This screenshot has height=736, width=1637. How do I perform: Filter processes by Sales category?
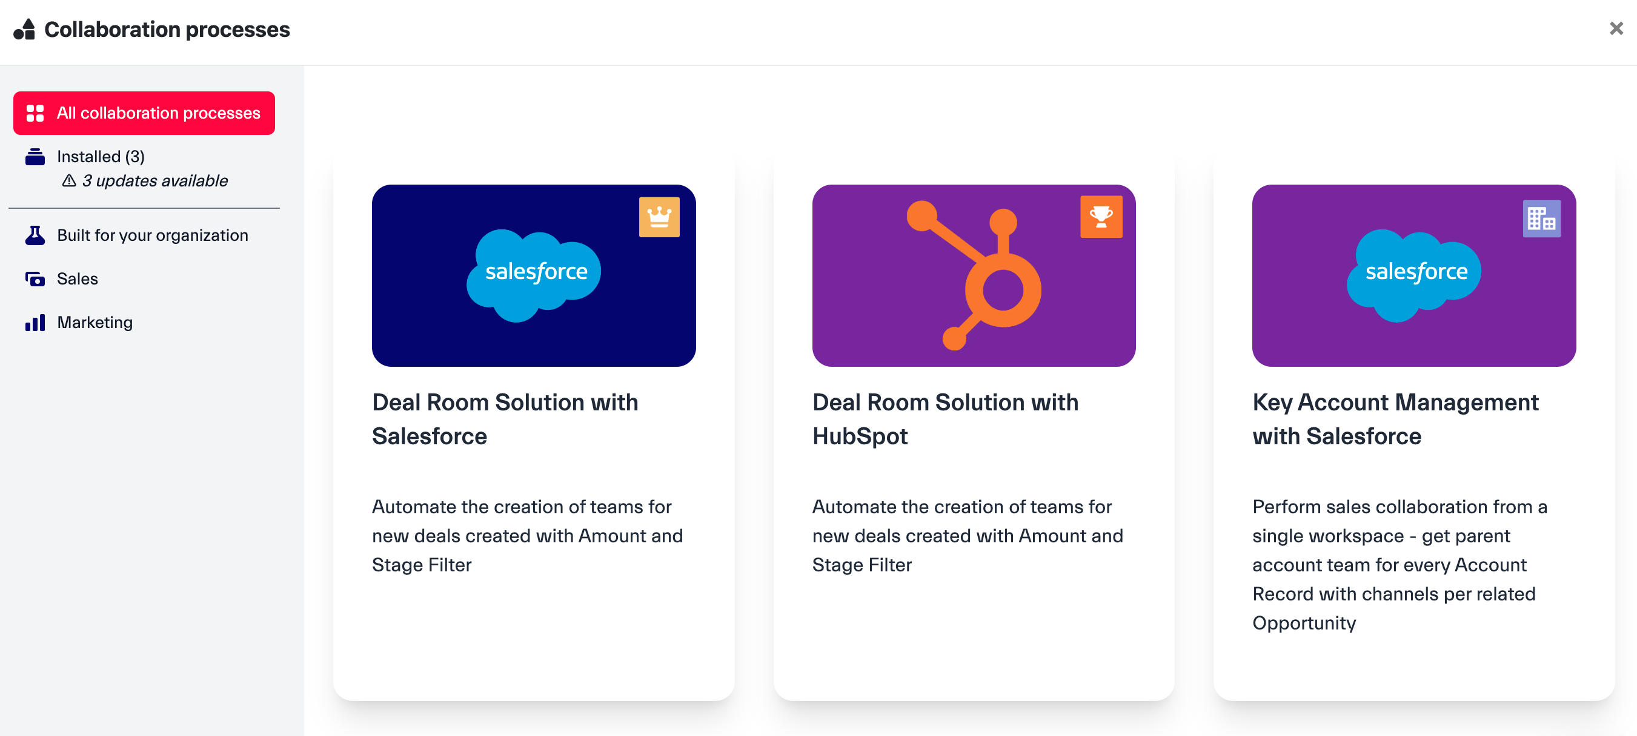(78, 279)
